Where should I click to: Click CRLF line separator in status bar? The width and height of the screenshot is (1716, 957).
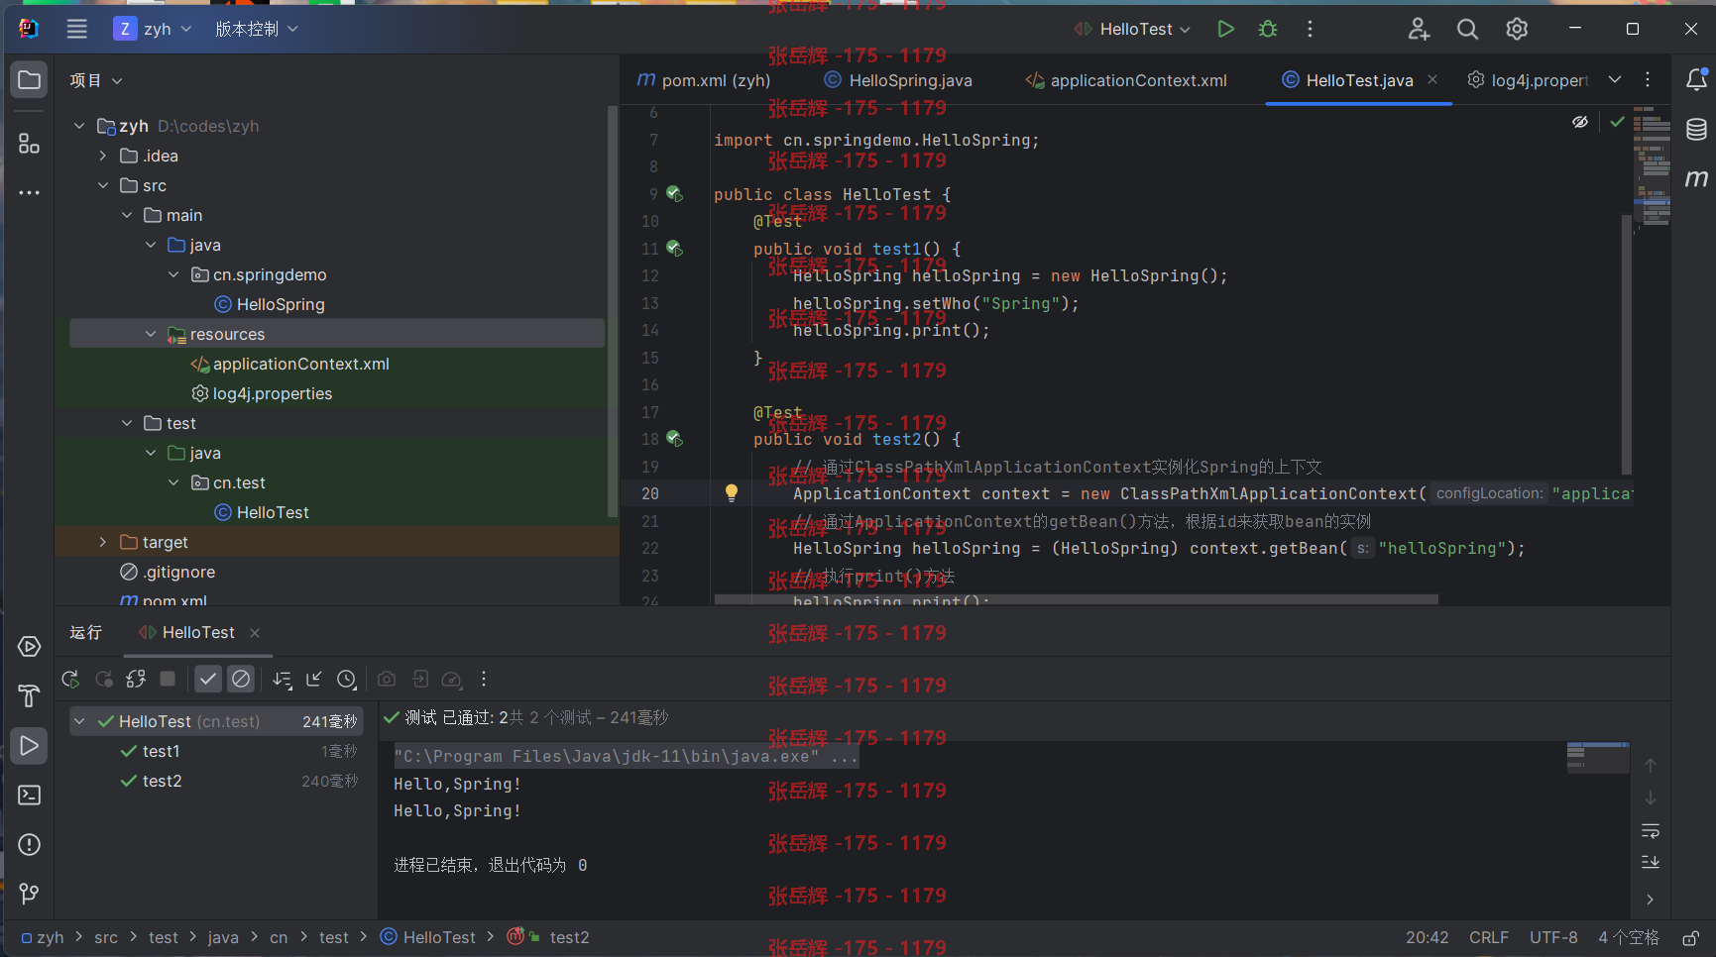1489,937
